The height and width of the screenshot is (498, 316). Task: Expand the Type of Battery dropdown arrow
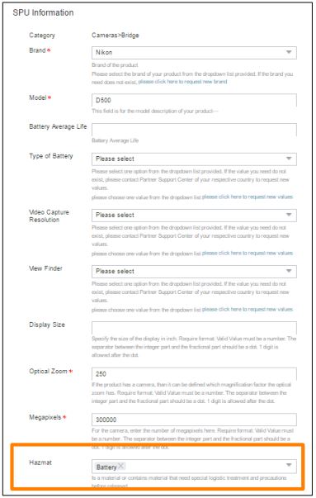289,159
